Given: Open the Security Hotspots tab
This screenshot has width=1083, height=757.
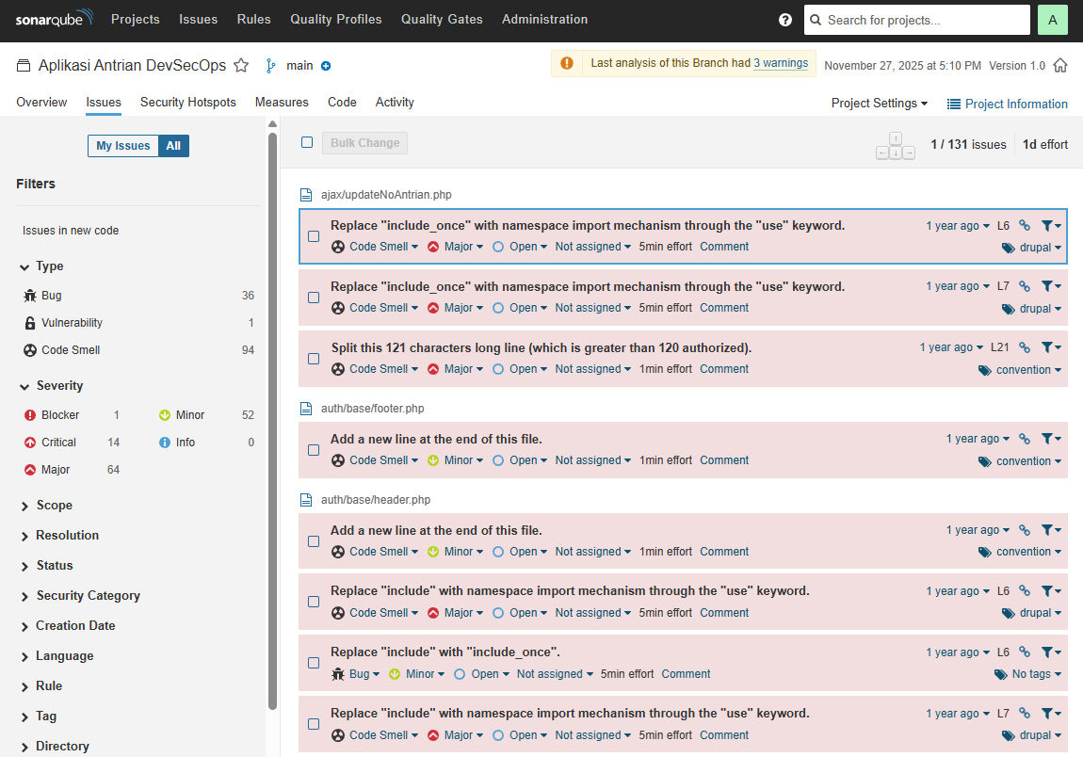Looking at the screenshot, I should (187, 103).
